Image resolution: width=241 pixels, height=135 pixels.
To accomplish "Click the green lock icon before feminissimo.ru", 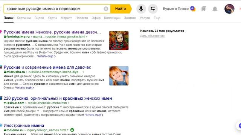I will 5,37.
